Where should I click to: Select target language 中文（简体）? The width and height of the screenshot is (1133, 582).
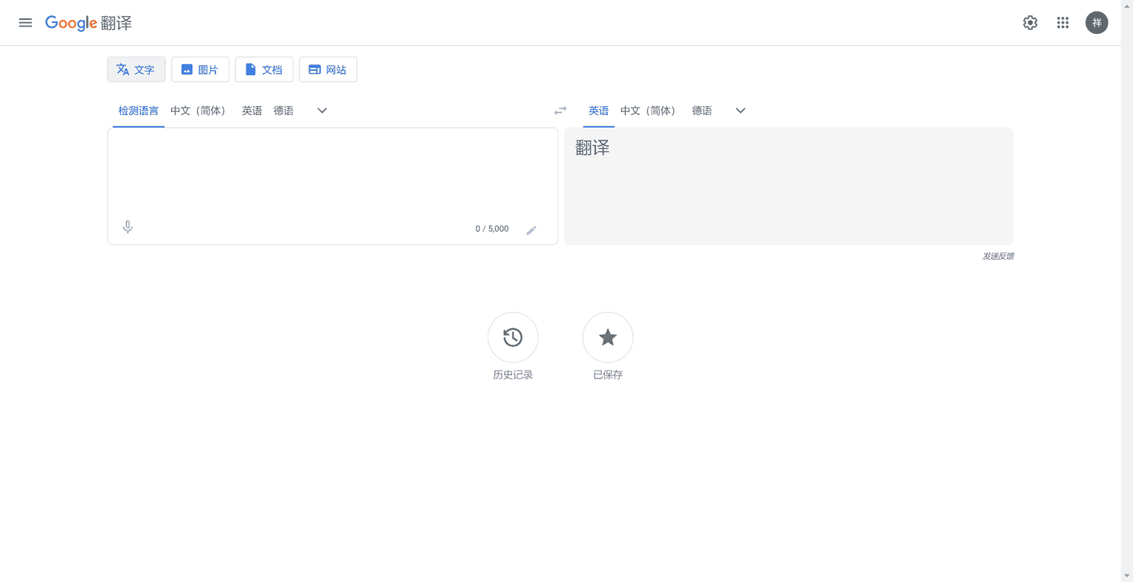click(648, 111)
